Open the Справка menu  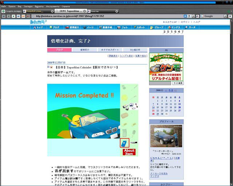pos(66,7)
